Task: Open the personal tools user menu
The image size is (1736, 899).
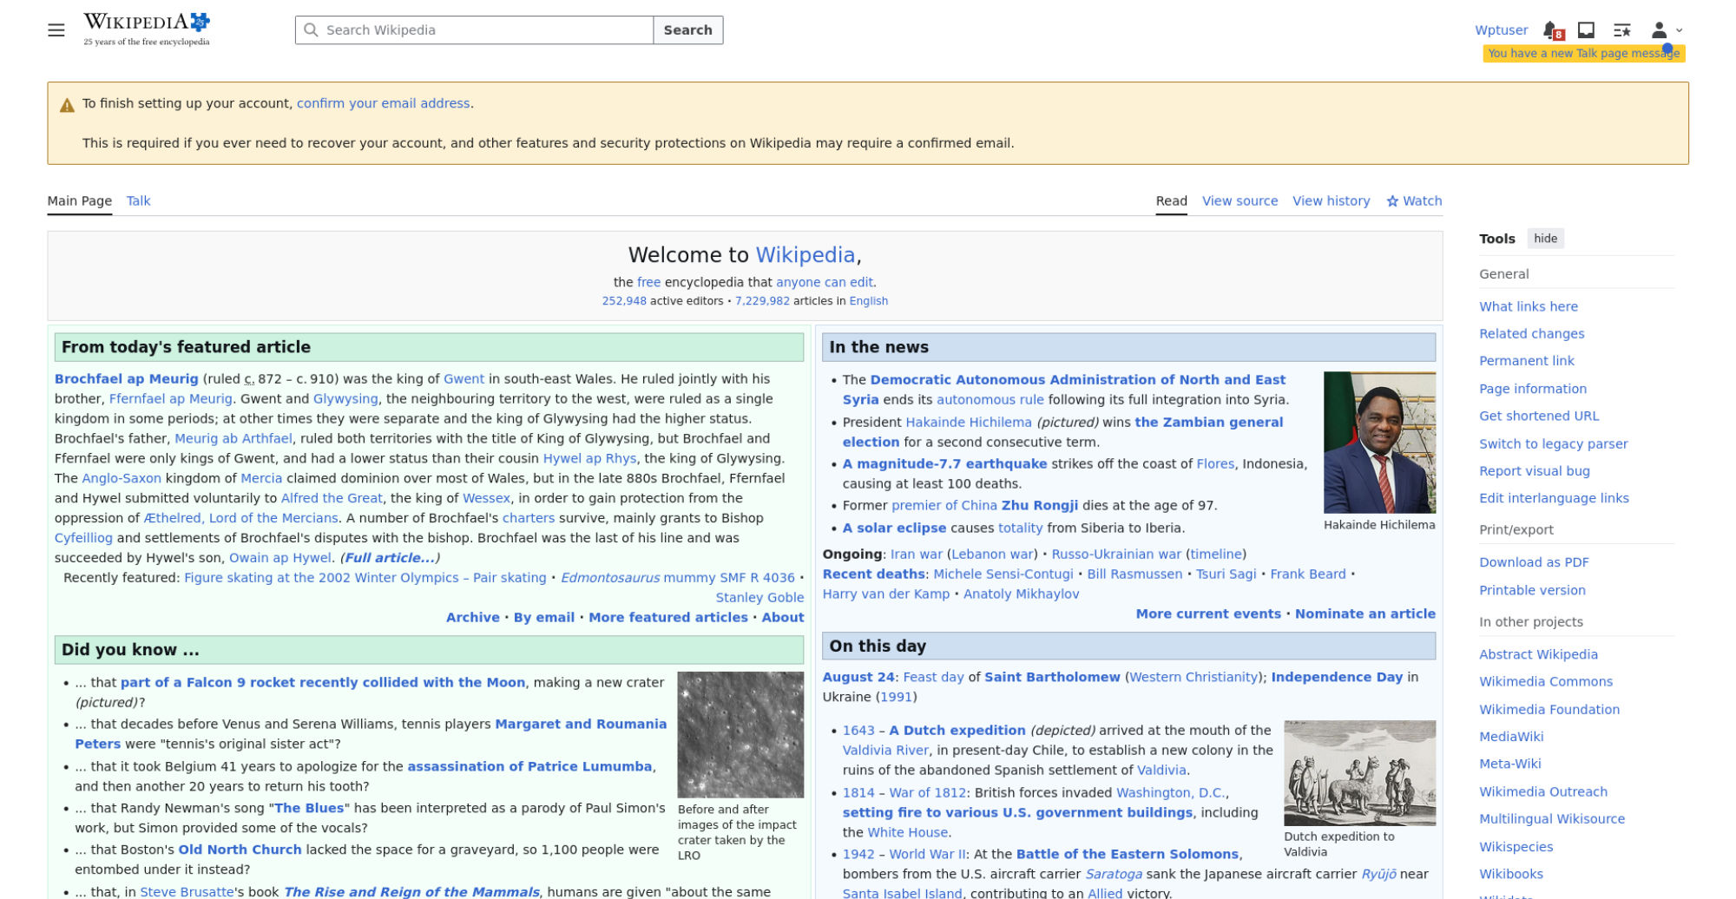Action: click(x=1666, y=30)
